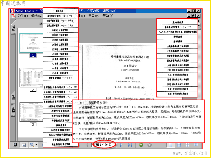
Task: Jump to last page button
Action: pos(130,145)
